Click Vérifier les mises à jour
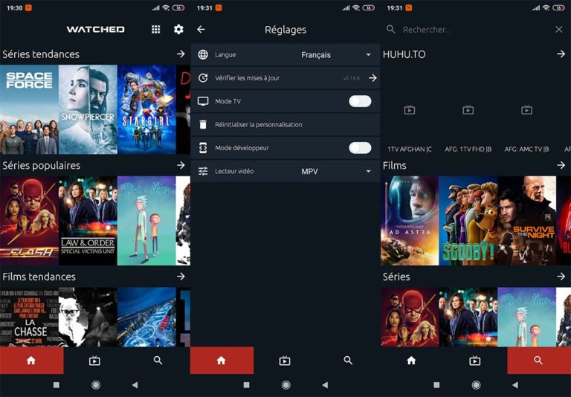 pyautogui.click(x=285, y=78)
